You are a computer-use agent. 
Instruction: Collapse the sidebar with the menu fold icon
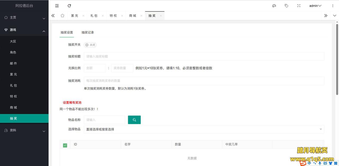click(57, 6)
